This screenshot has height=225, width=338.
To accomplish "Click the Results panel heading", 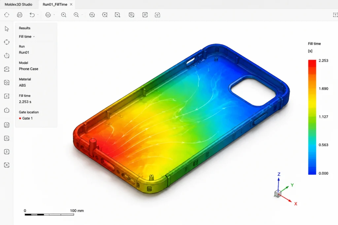I will click(x=24, y=28).
